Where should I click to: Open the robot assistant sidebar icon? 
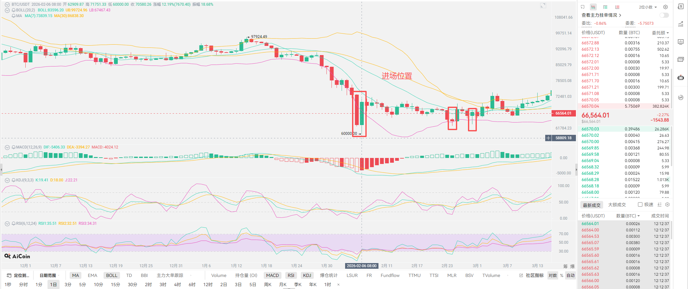coord(680,78)
